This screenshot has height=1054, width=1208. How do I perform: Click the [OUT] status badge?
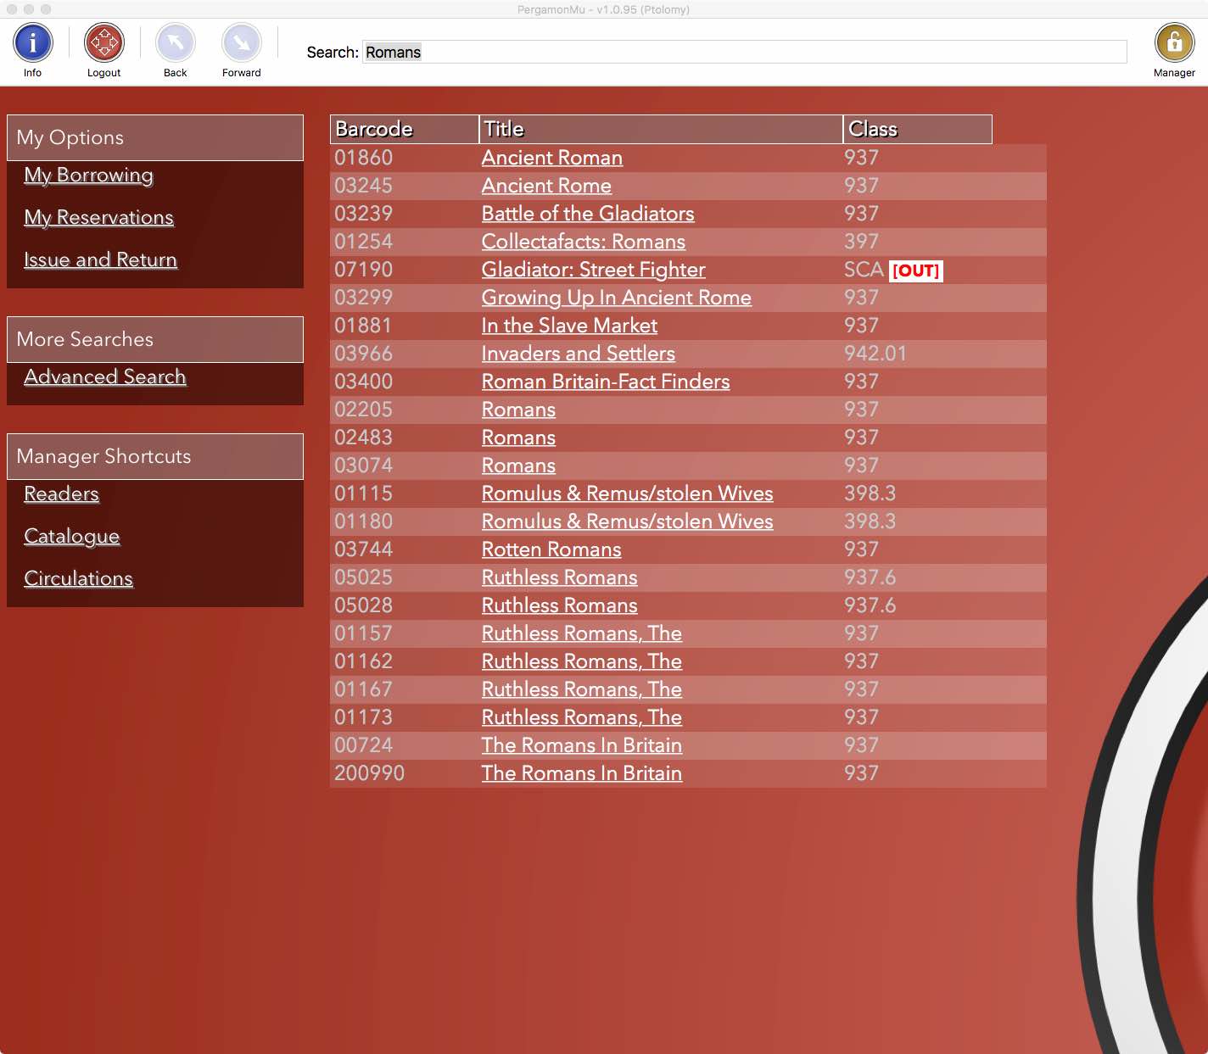click(x=916, y=270)
